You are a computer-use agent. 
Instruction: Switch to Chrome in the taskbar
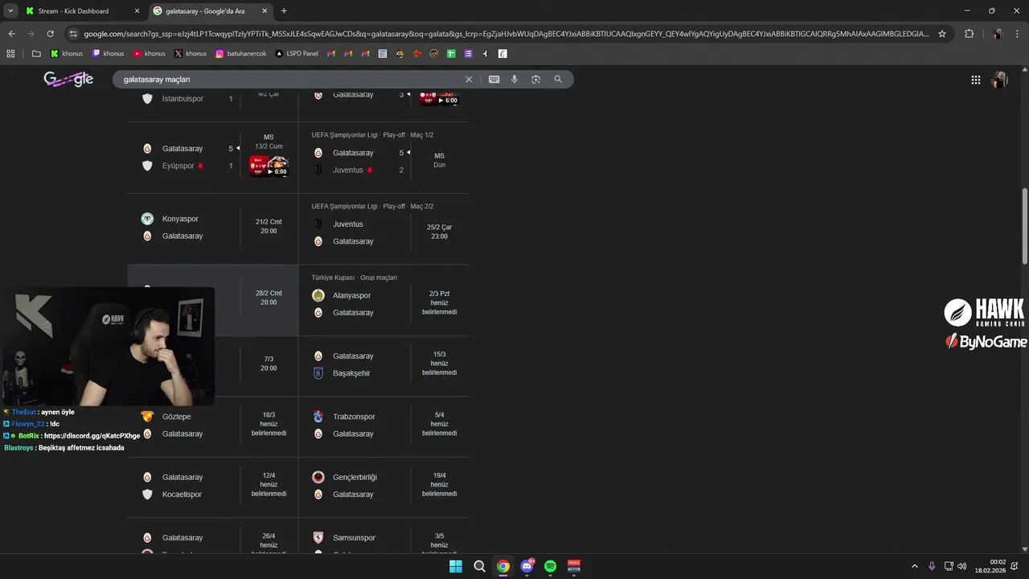pos(503,566)
